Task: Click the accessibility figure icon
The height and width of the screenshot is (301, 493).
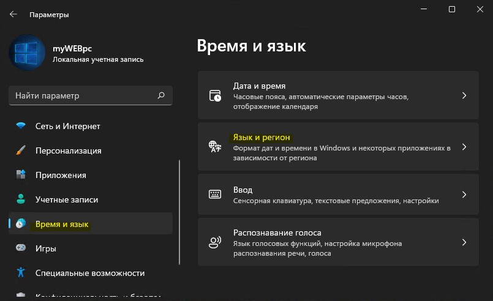Action: pyautogui.click(x=21, y=272)
